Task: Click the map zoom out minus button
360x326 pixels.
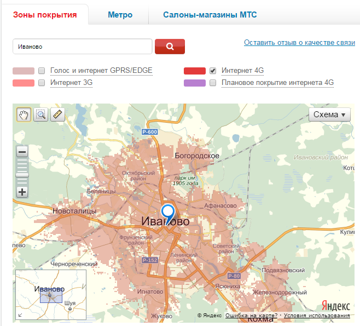Action: (22, 152)
